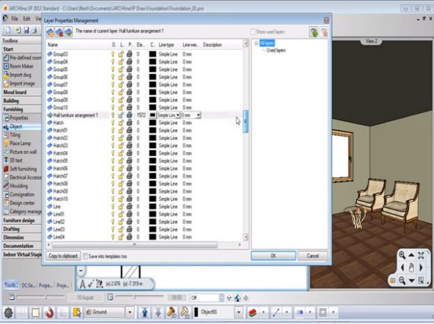Click the black color swatch for Hatch layer

[x=153, y=123]
